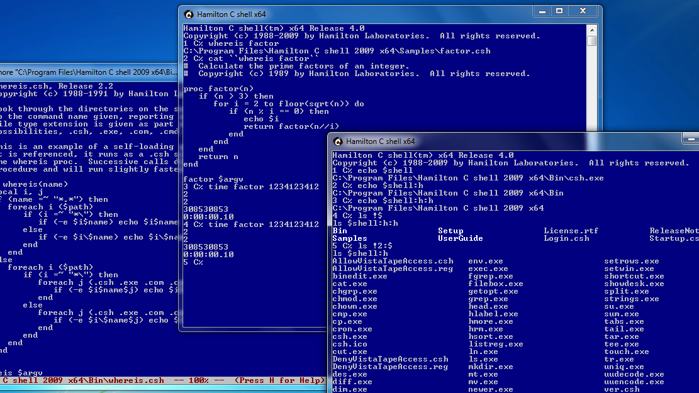Click 'tail.exe' in file listing
This screenshot has width=699, height=393.
coord(624,329)
